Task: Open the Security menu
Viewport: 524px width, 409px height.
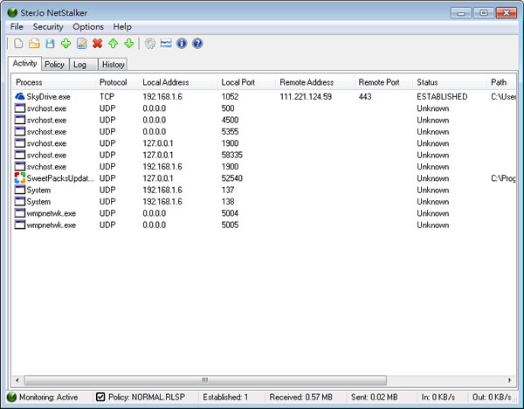Action: (48, 27)
